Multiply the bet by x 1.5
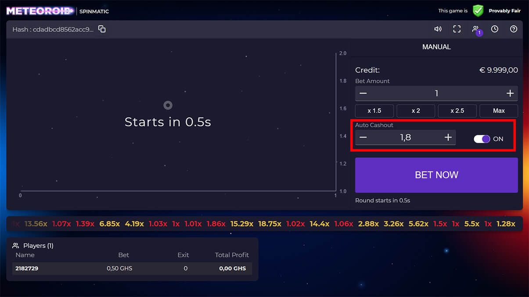This screenshot has height=297, width=529. click(374, 111)
